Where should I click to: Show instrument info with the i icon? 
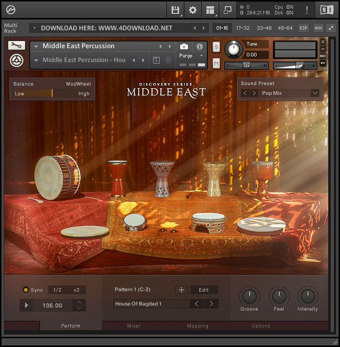click(200, 47)
